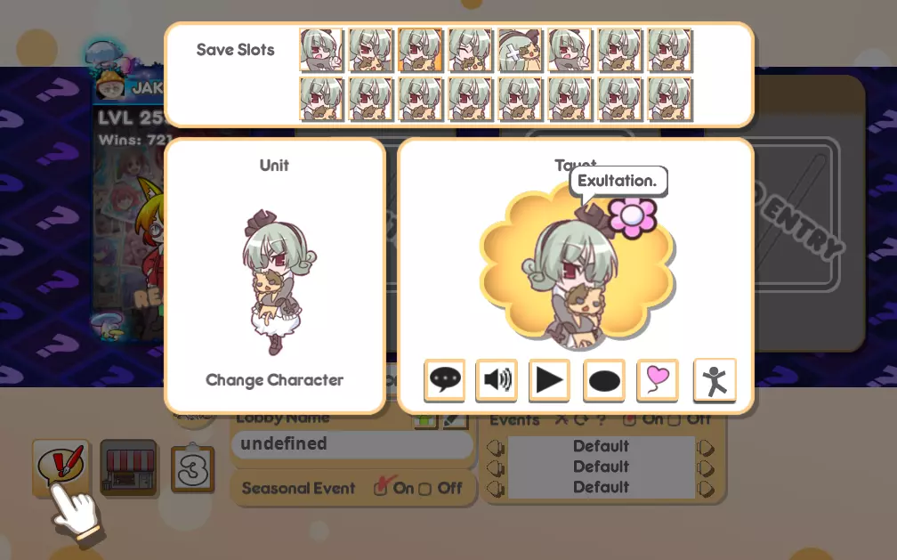
Task: Click the undefined lobby name field
Action: (352, 443)
